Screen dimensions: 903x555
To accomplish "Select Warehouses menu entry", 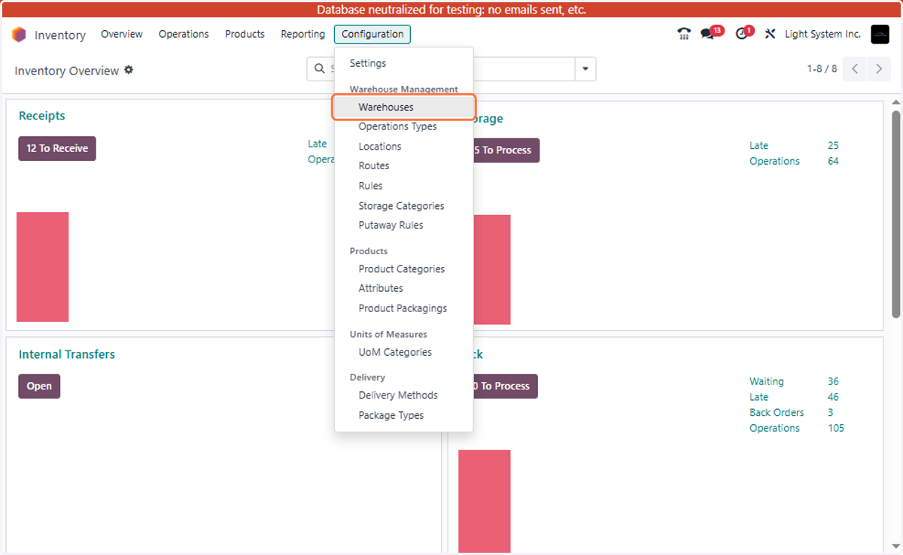I will pos(404,107).
